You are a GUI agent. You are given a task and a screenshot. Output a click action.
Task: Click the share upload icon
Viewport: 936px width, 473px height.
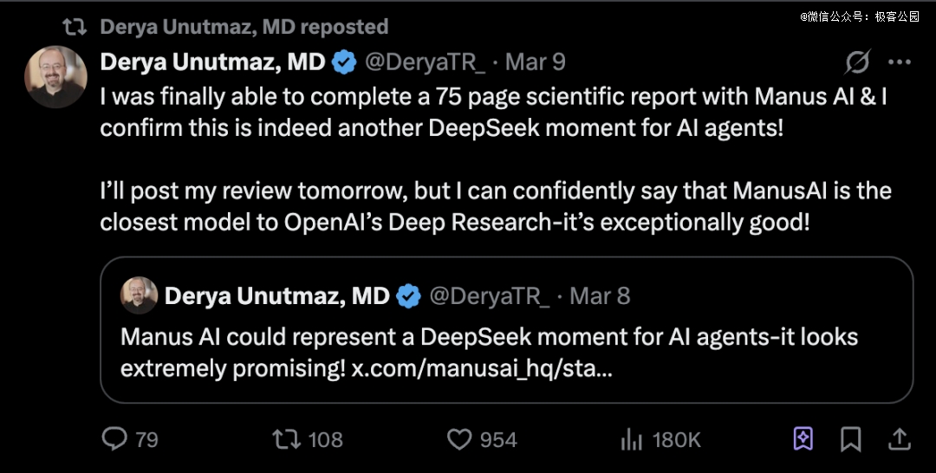899,439
